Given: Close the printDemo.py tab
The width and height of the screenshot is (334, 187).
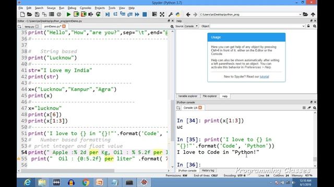Looking at the screenshot, I should click(x=64, y=26).
